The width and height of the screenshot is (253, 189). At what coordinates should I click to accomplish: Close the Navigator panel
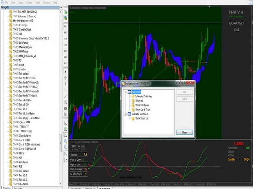(x=61, y=7)
